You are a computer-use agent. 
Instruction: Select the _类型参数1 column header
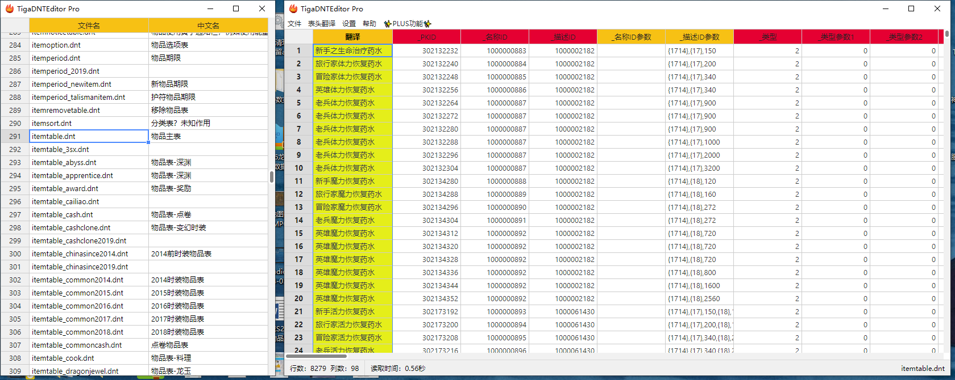click(836, 37)
